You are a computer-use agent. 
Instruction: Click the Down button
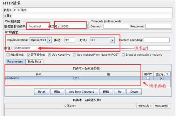pos(134,92)
